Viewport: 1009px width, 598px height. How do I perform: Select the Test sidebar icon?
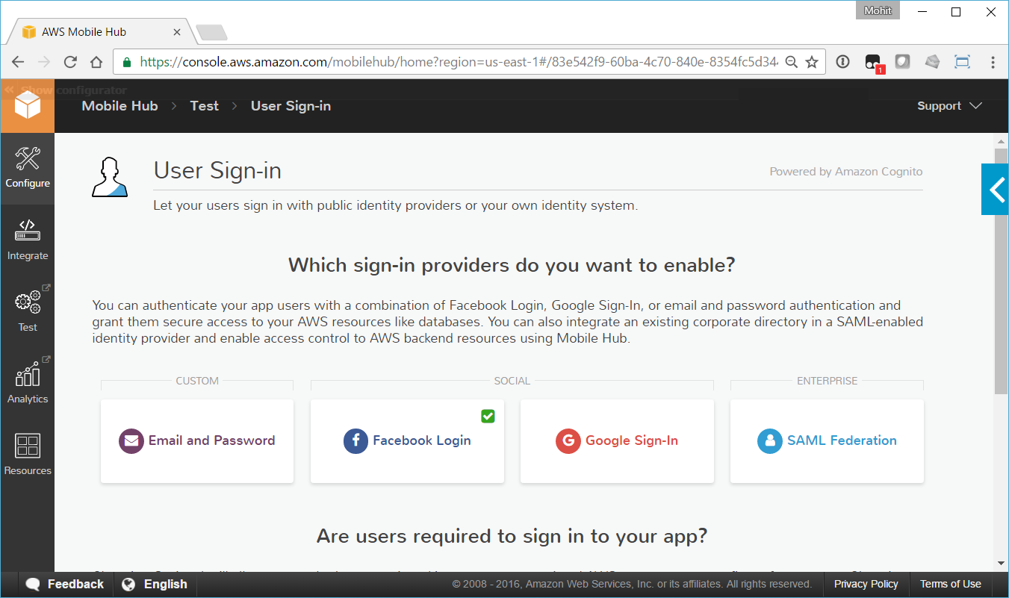coord(28,310)
